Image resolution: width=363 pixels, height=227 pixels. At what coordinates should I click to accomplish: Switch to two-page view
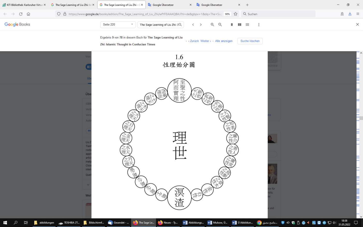pos(240,25)
